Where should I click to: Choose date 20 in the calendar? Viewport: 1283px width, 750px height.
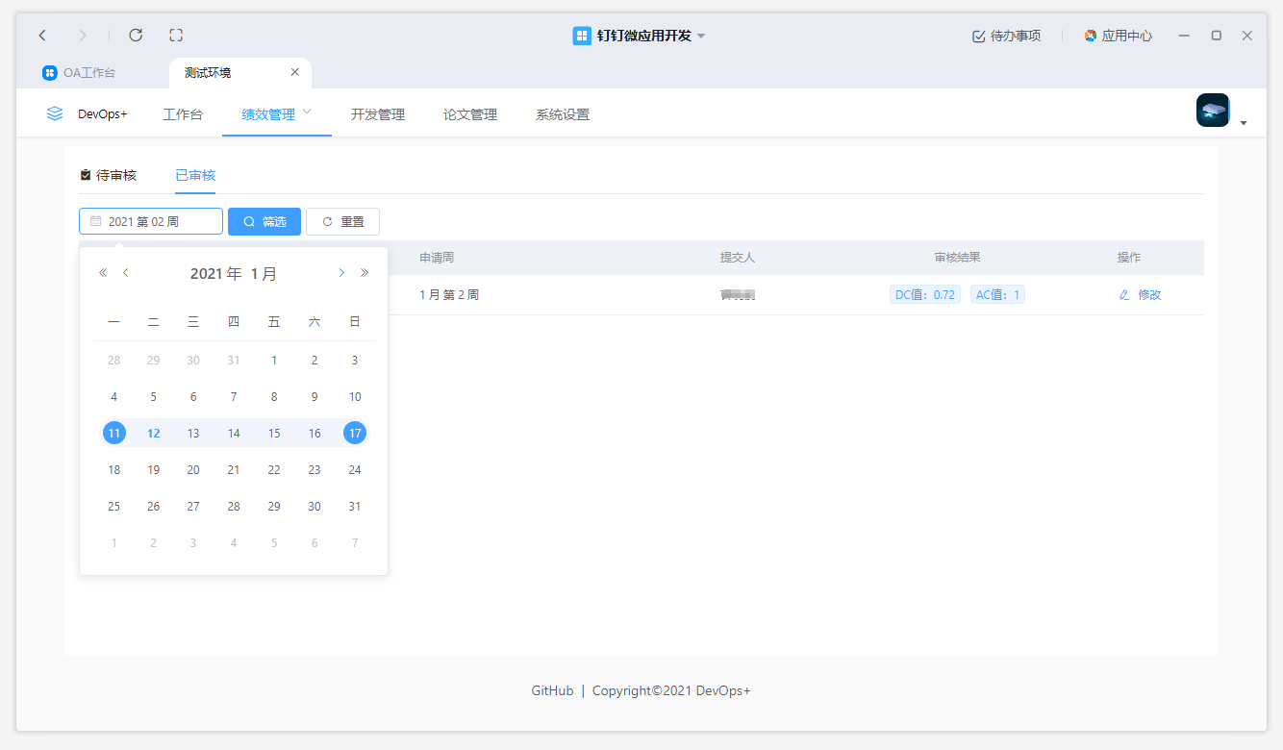(193, 470)
